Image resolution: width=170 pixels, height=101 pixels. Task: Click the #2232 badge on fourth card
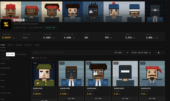click(x=116, y=63)
